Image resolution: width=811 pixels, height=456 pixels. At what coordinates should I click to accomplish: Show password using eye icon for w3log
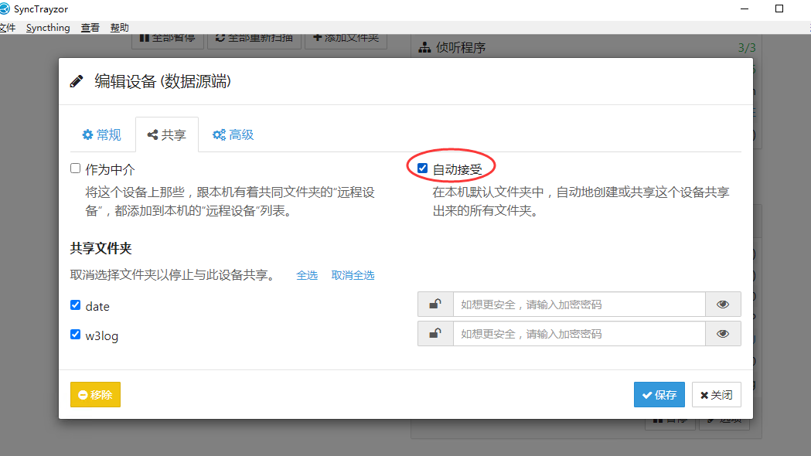[x=723, y=334]
